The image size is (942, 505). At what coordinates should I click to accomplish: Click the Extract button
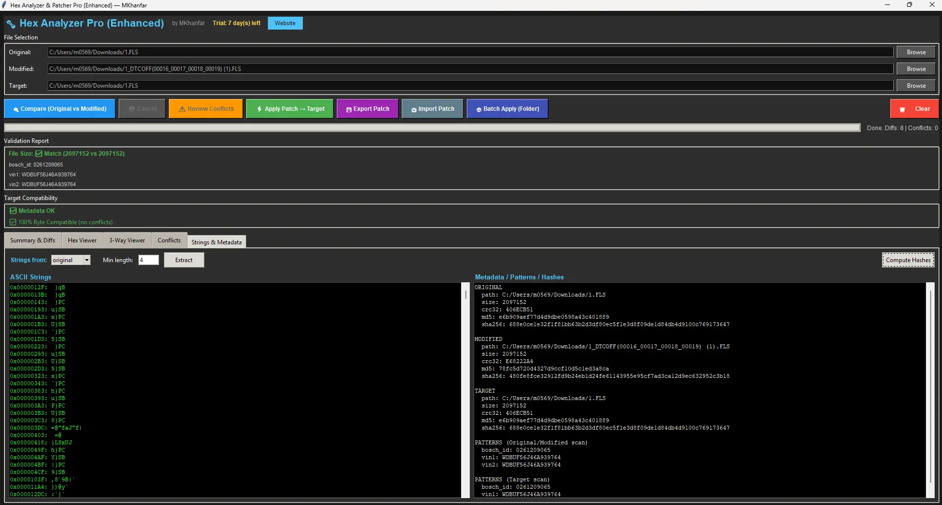(183, 260)
